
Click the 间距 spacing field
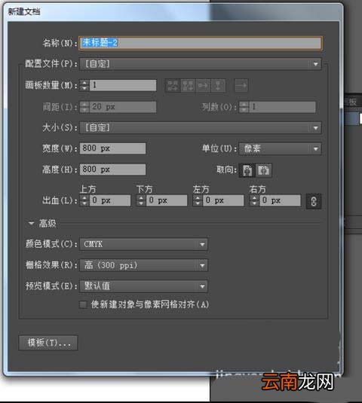click(123, 107)
